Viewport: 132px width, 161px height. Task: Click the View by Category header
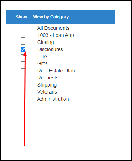click(x=51, y=17)
